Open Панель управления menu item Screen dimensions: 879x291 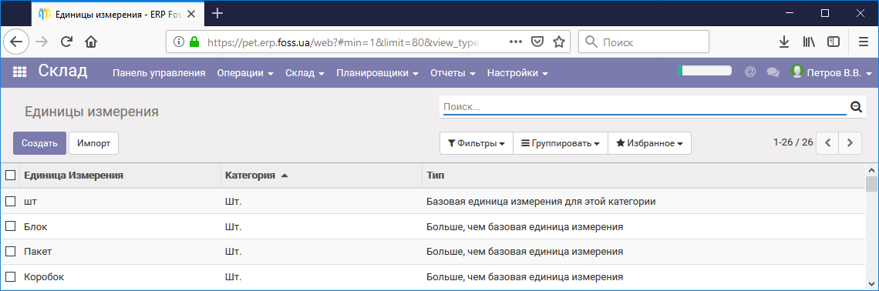click(159, 73)
